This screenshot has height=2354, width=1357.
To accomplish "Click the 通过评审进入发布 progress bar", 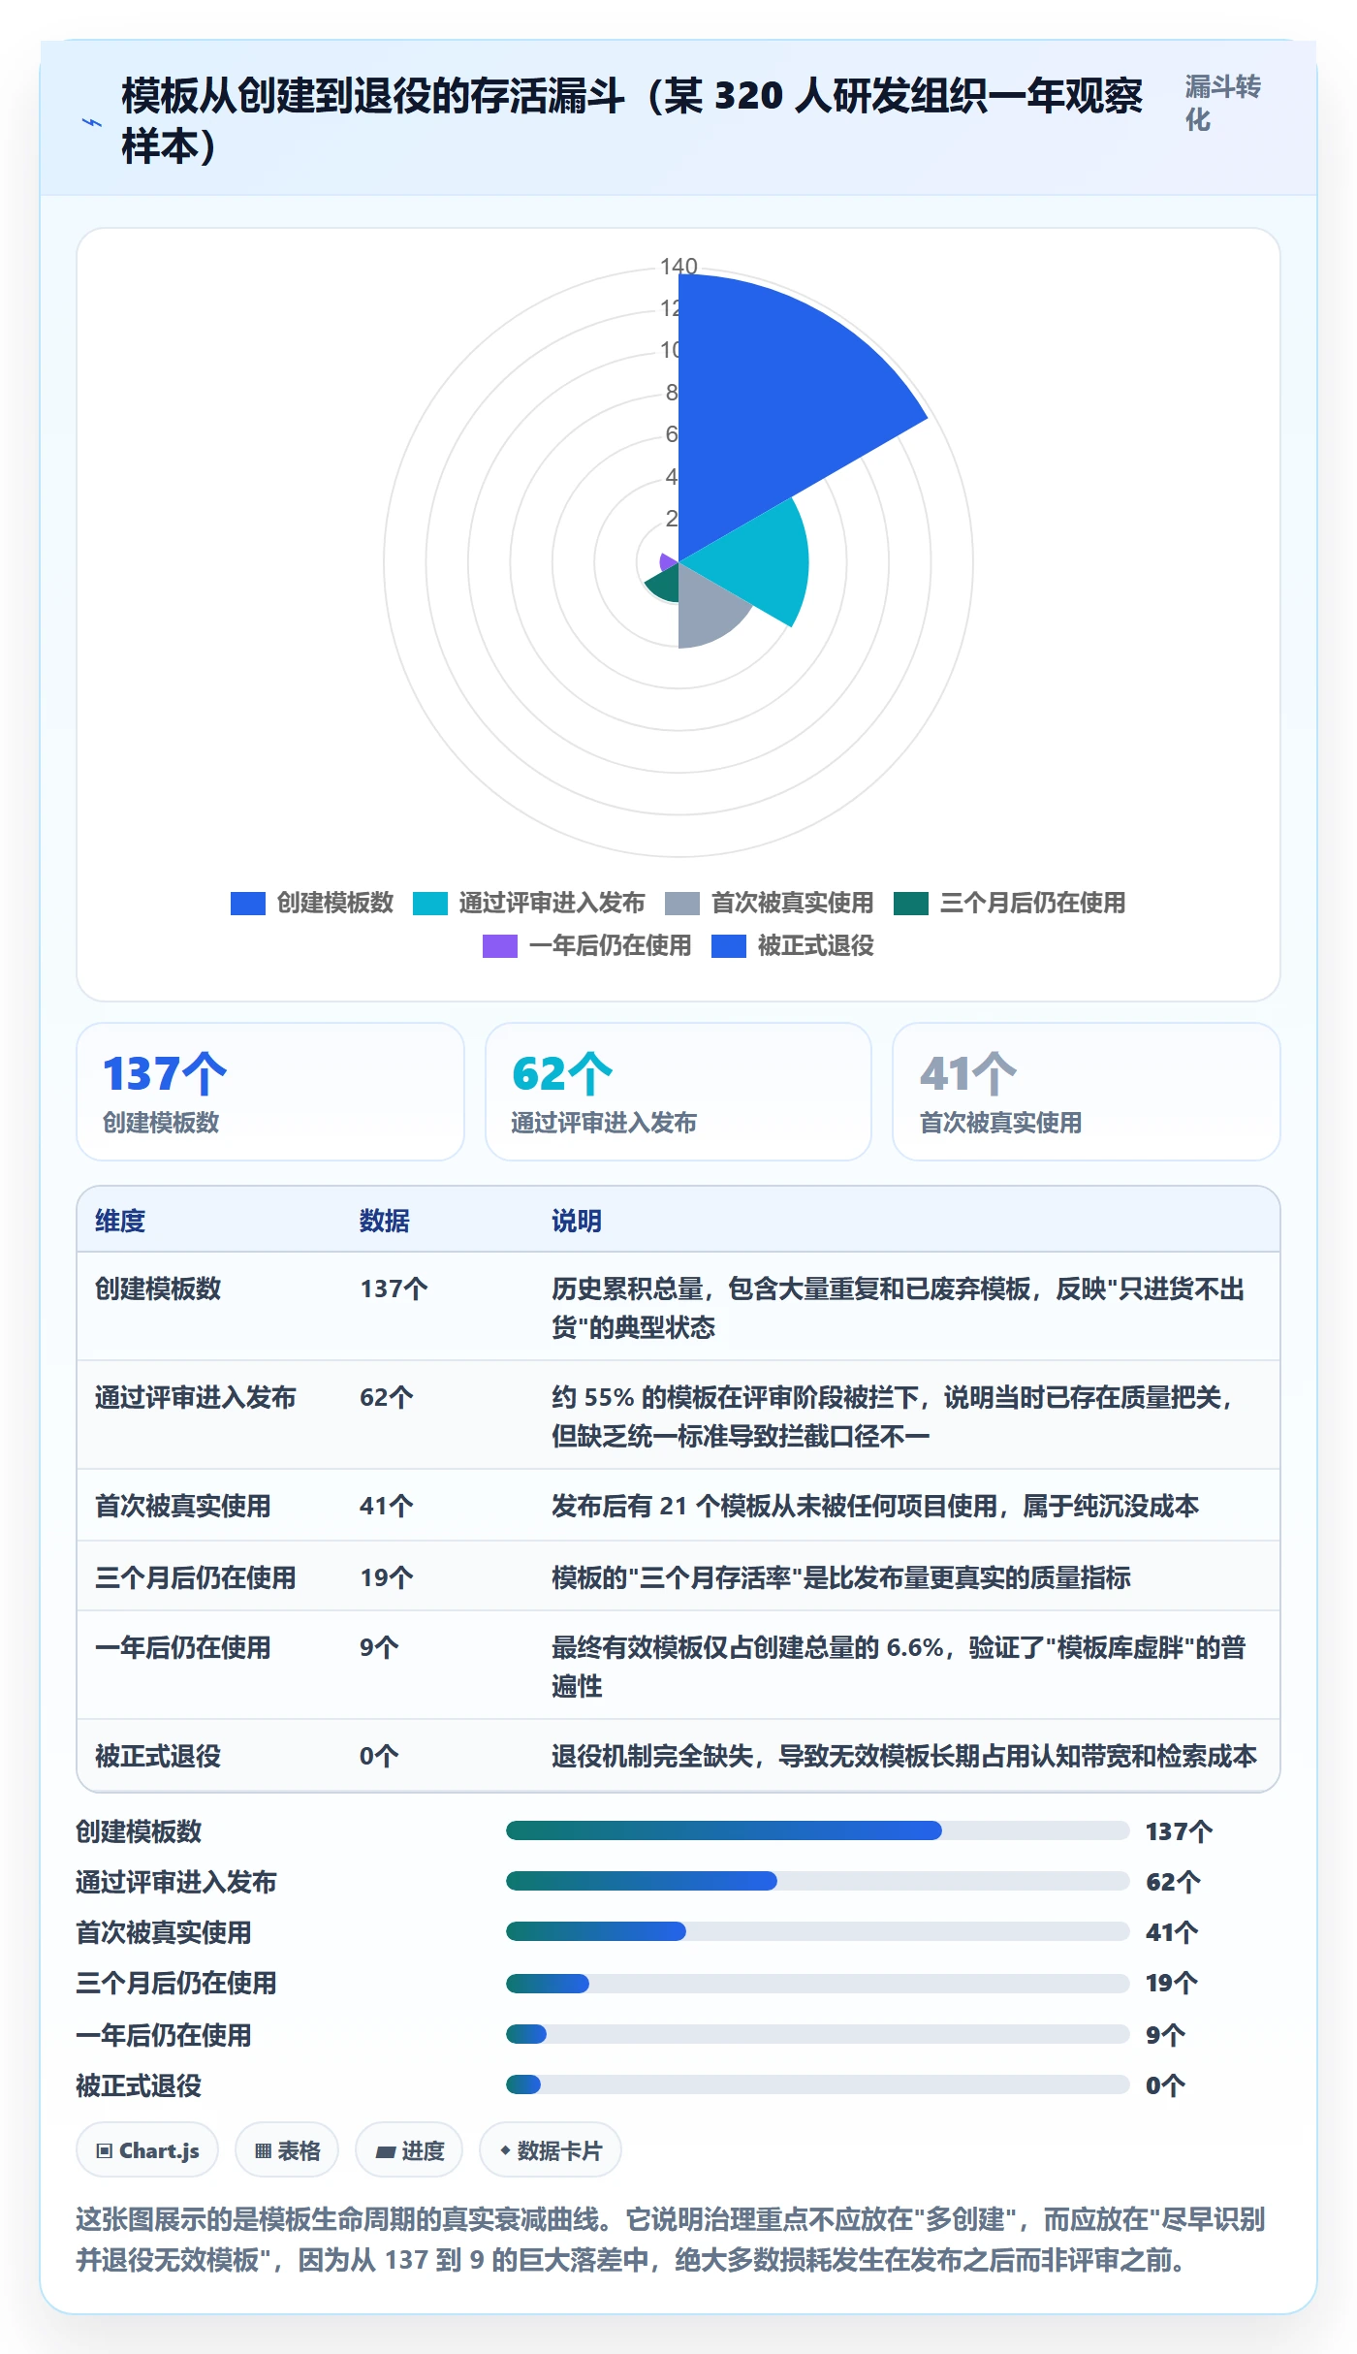I will pyautogui.click(x=818, y=1881).
